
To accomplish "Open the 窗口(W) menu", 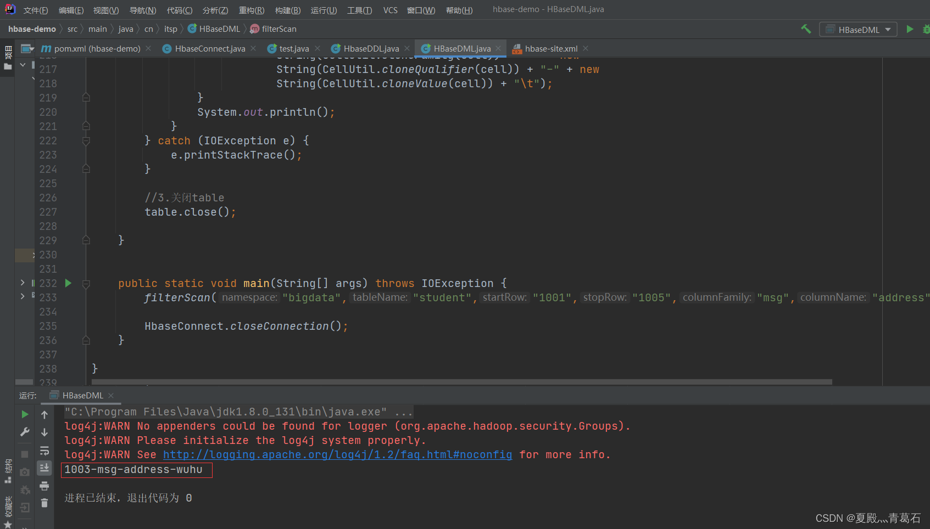I will click(421, 10).
